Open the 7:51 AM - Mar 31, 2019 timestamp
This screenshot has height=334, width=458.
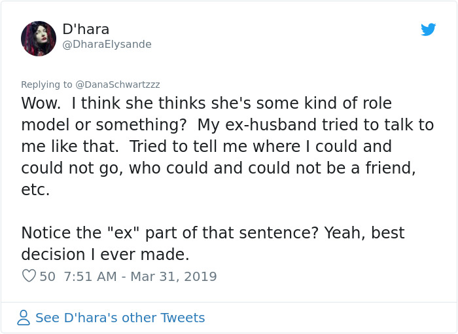[140, 276]
